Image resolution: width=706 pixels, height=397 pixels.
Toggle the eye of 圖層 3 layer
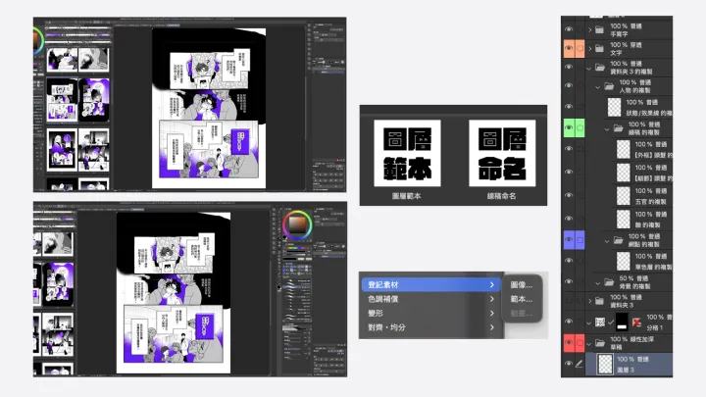point(569,364)
